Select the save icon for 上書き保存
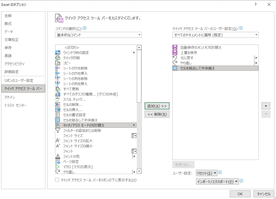This screenshot has width=276, height=199. (175, 53)
